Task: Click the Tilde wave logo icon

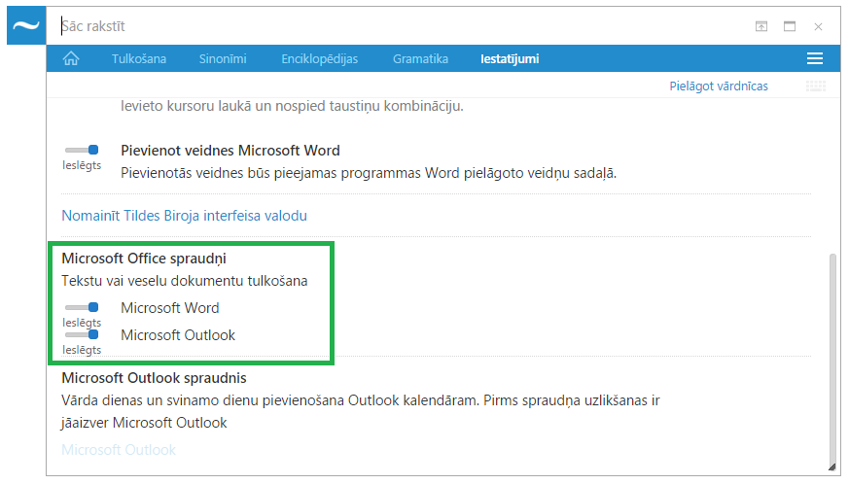Action: point(26,26)
